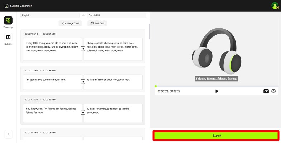
Task: Click the translate arrow on 'Every little thing' card
Action: 83,49
